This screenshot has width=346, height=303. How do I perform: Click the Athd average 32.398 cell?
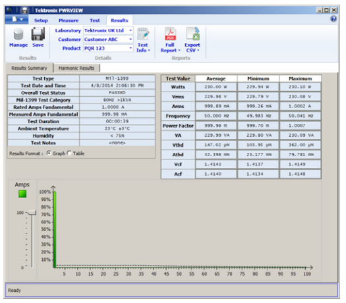coord(216,154)
